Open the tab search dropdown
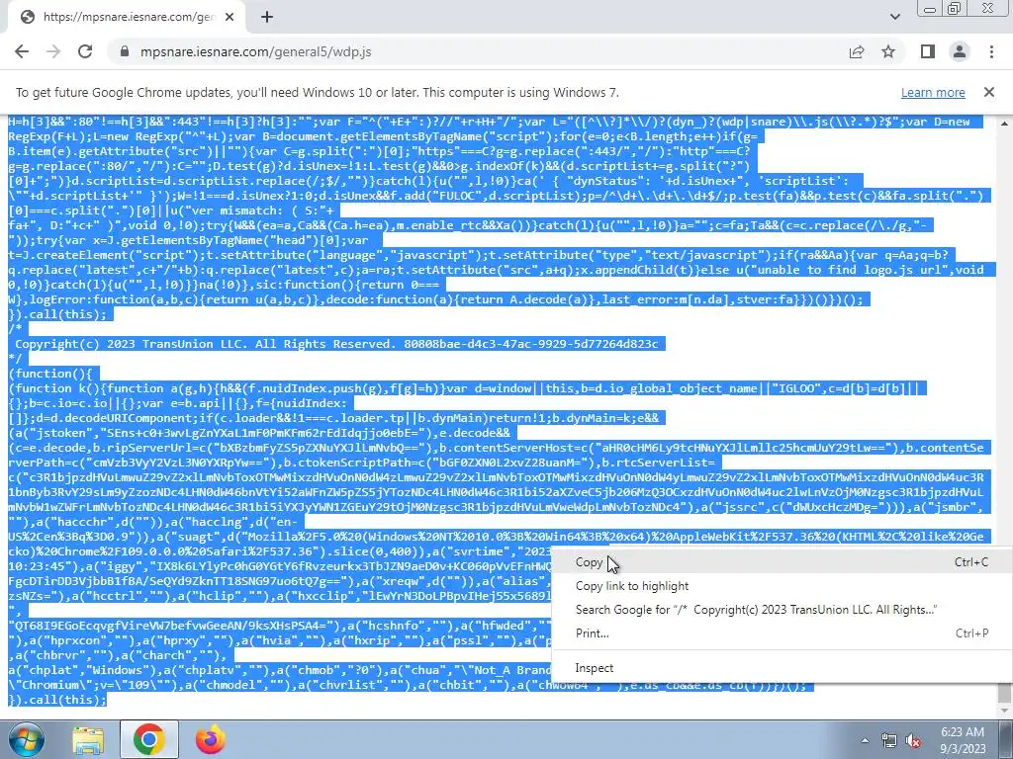1013x759 pixels. tap(894, 17)
